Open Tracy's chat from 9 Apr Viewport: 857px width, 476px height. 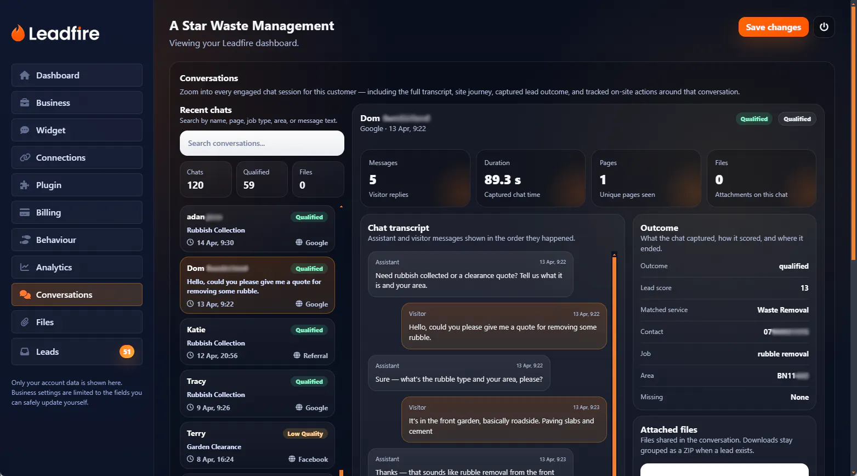coord(257,393)
